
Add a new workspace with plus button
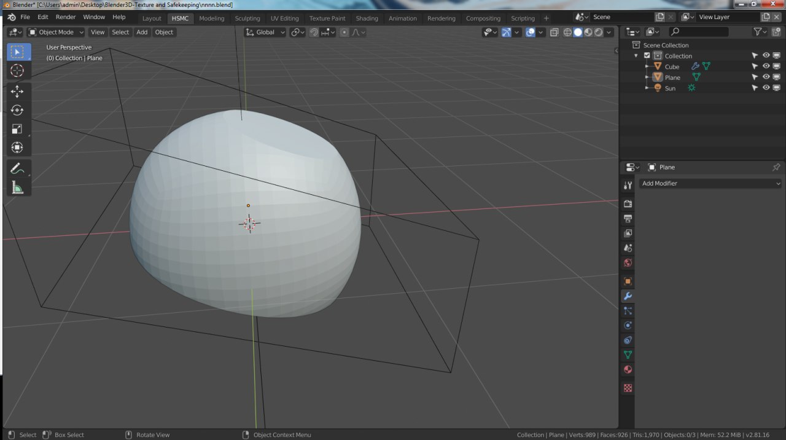547,18
